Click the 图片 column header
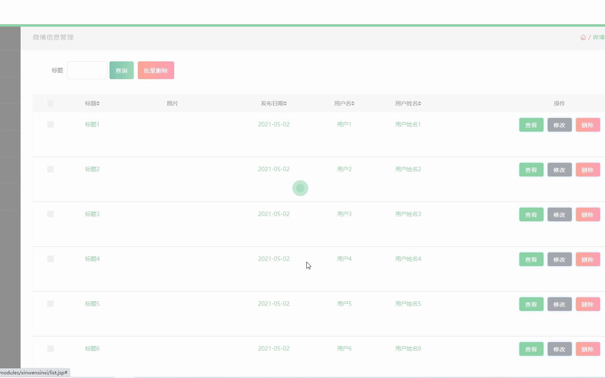Image resolution: width=605 pixels, height=378 pixels. (173, 103)
